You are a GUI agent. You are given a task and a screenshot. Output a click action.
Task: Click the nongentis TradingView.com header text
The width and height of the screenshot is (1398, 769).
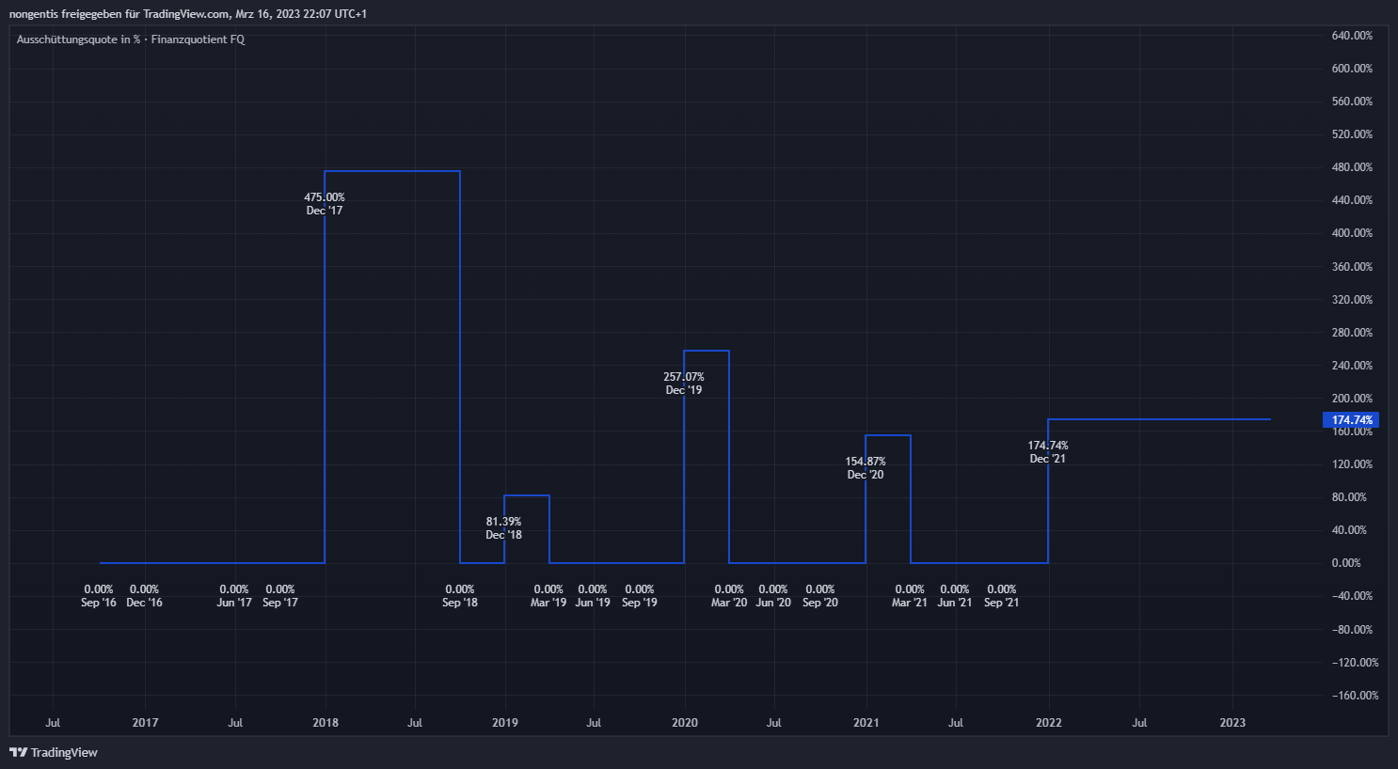click(188, 14)
